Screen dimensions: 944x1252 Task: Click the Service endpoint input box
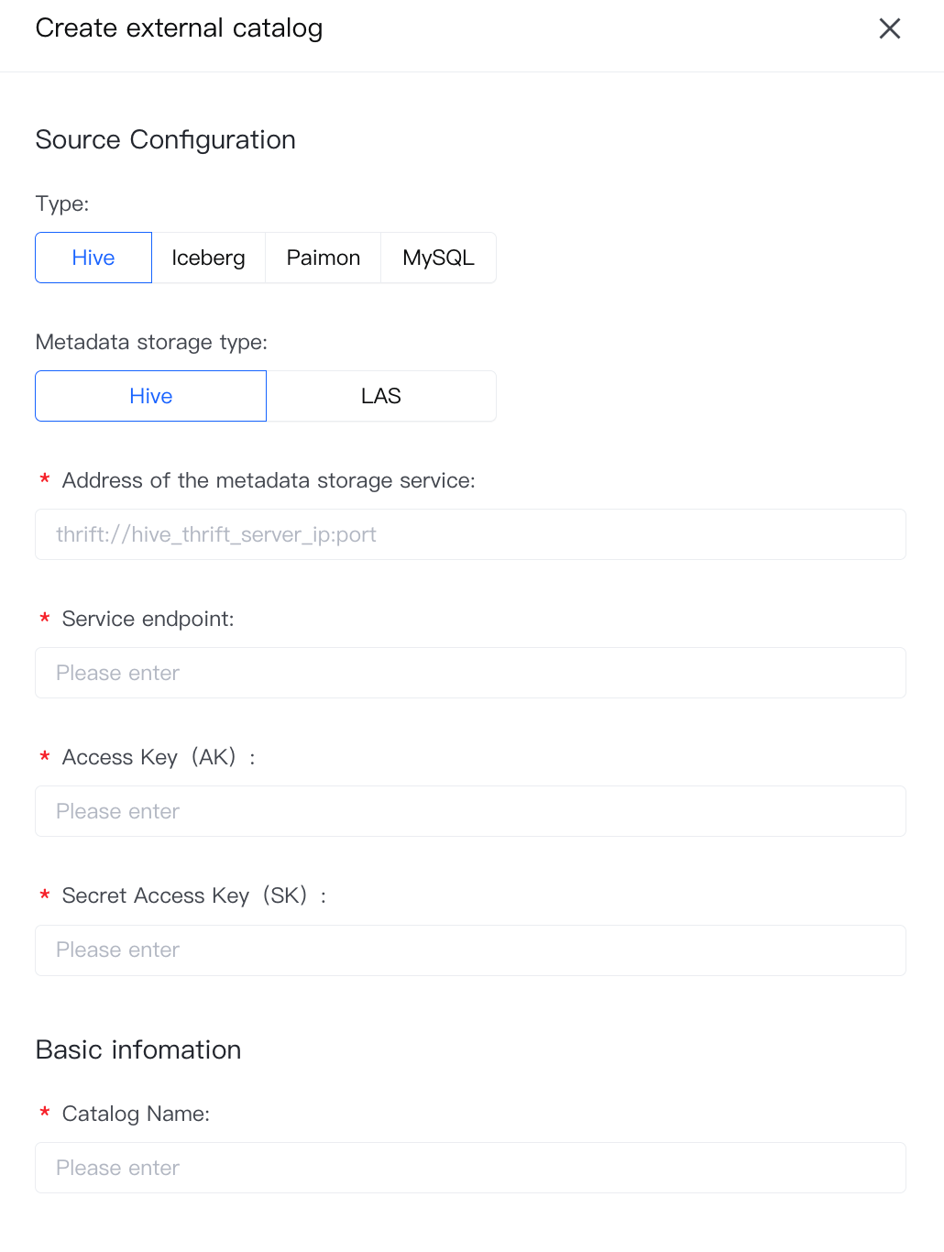(470, 673)
